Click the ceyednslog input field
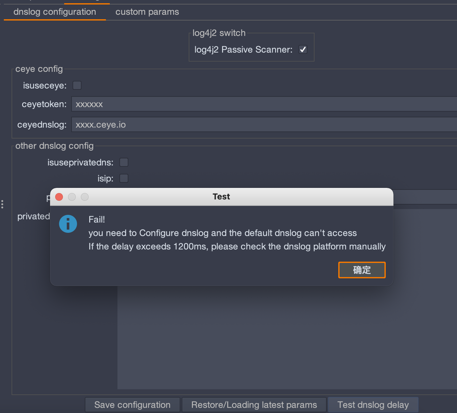Image resolution: width=457 pixels, height=413 pixels. click(x=264, y=124)
